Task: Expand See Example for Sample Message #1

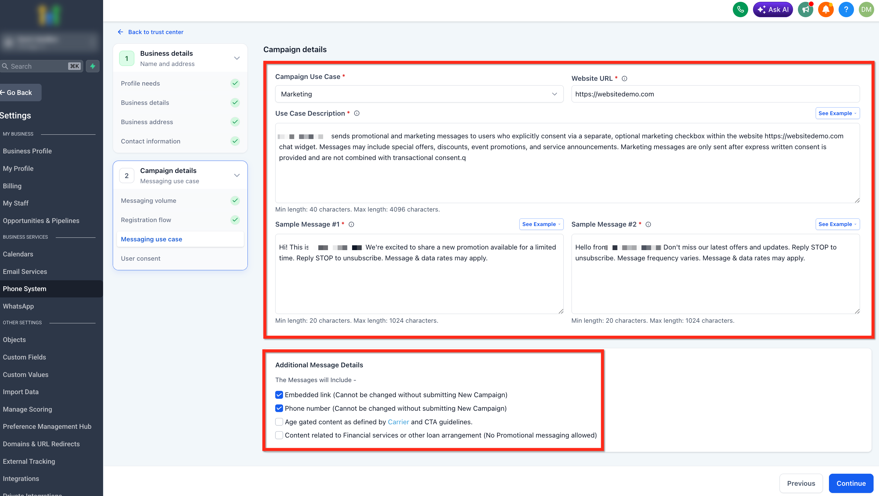Action: point(541,224)
